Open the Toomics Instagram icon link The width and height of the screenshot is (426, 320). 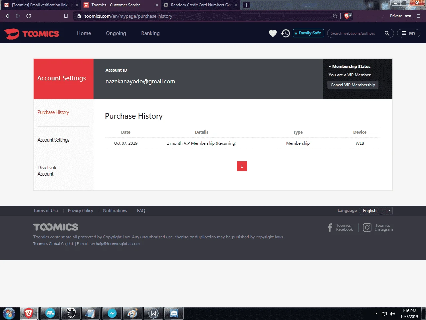(367, 227)
